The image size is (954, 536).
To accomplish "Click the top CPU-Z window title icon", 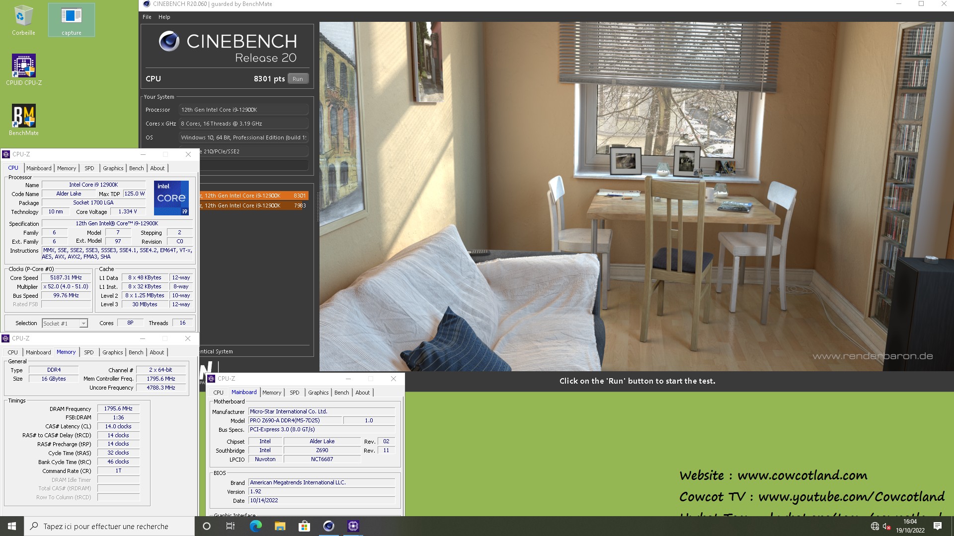I will [6, 154].
